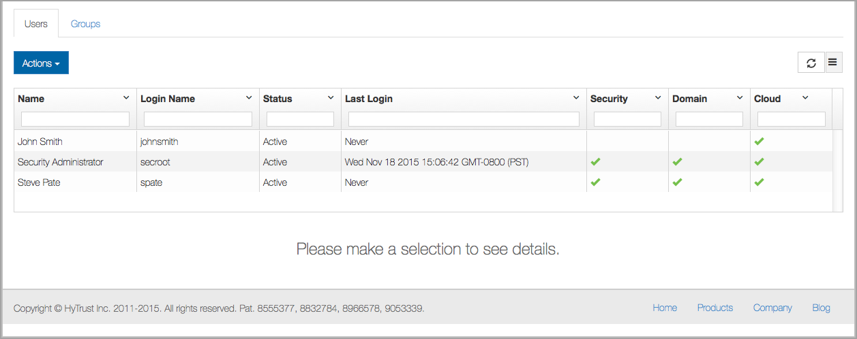
Task: Click the refresh icon button
Action: coord(811,63)
